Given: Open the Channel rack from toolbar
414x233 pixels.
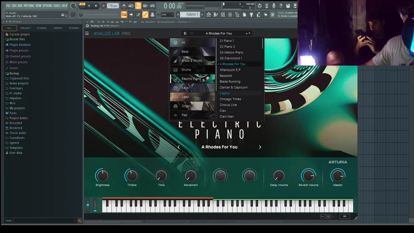Looking at the screenshot, I should tap(223, 15).
